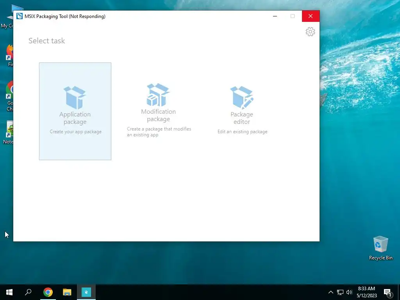Open File Explorer from the taskbar
This screenshot has height=300, width=400.
[67, 292]
